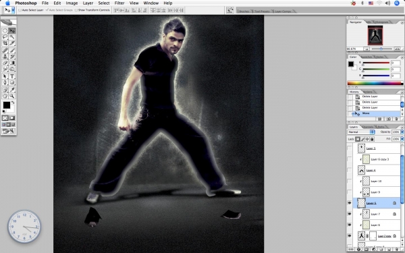Open the Spotlight search icon
The height and width of the screenshot is (253, 405).
click(x=397, y=3)
